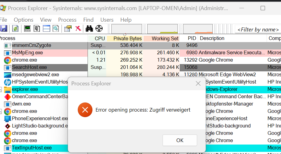Image resolution: width=281 pixels, height=154 pixels.
Task: Collapse the explorer.exe process tree
Action: point(1,90)
